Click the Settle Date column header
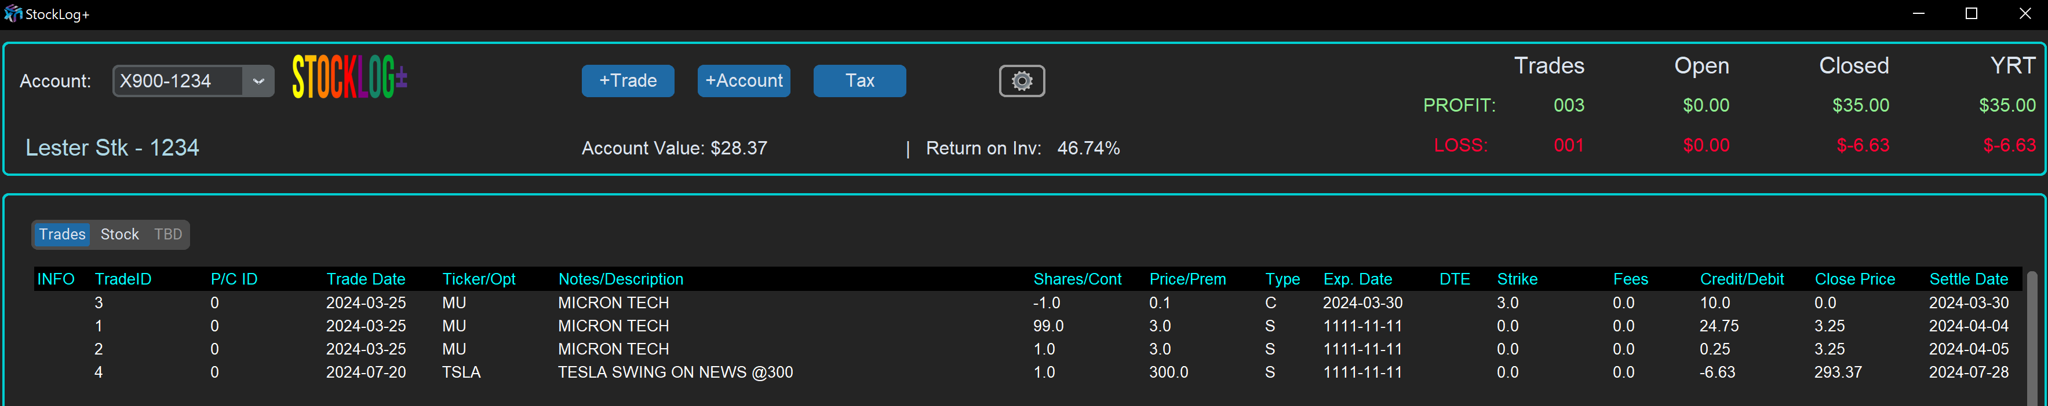Screen dimensions: 2048x406 coord(1967,279)
